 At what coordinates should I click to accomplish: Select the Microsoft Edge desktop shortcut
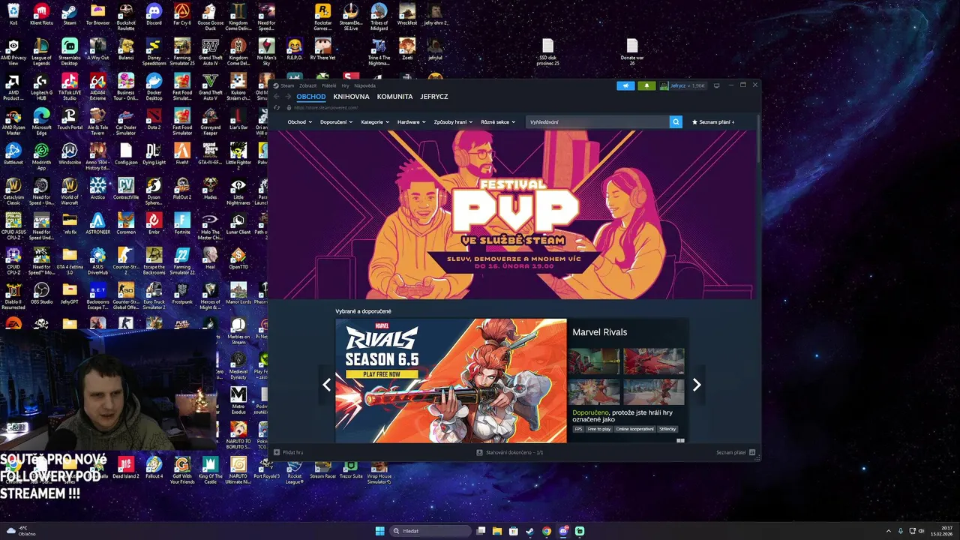coord(41,121)
